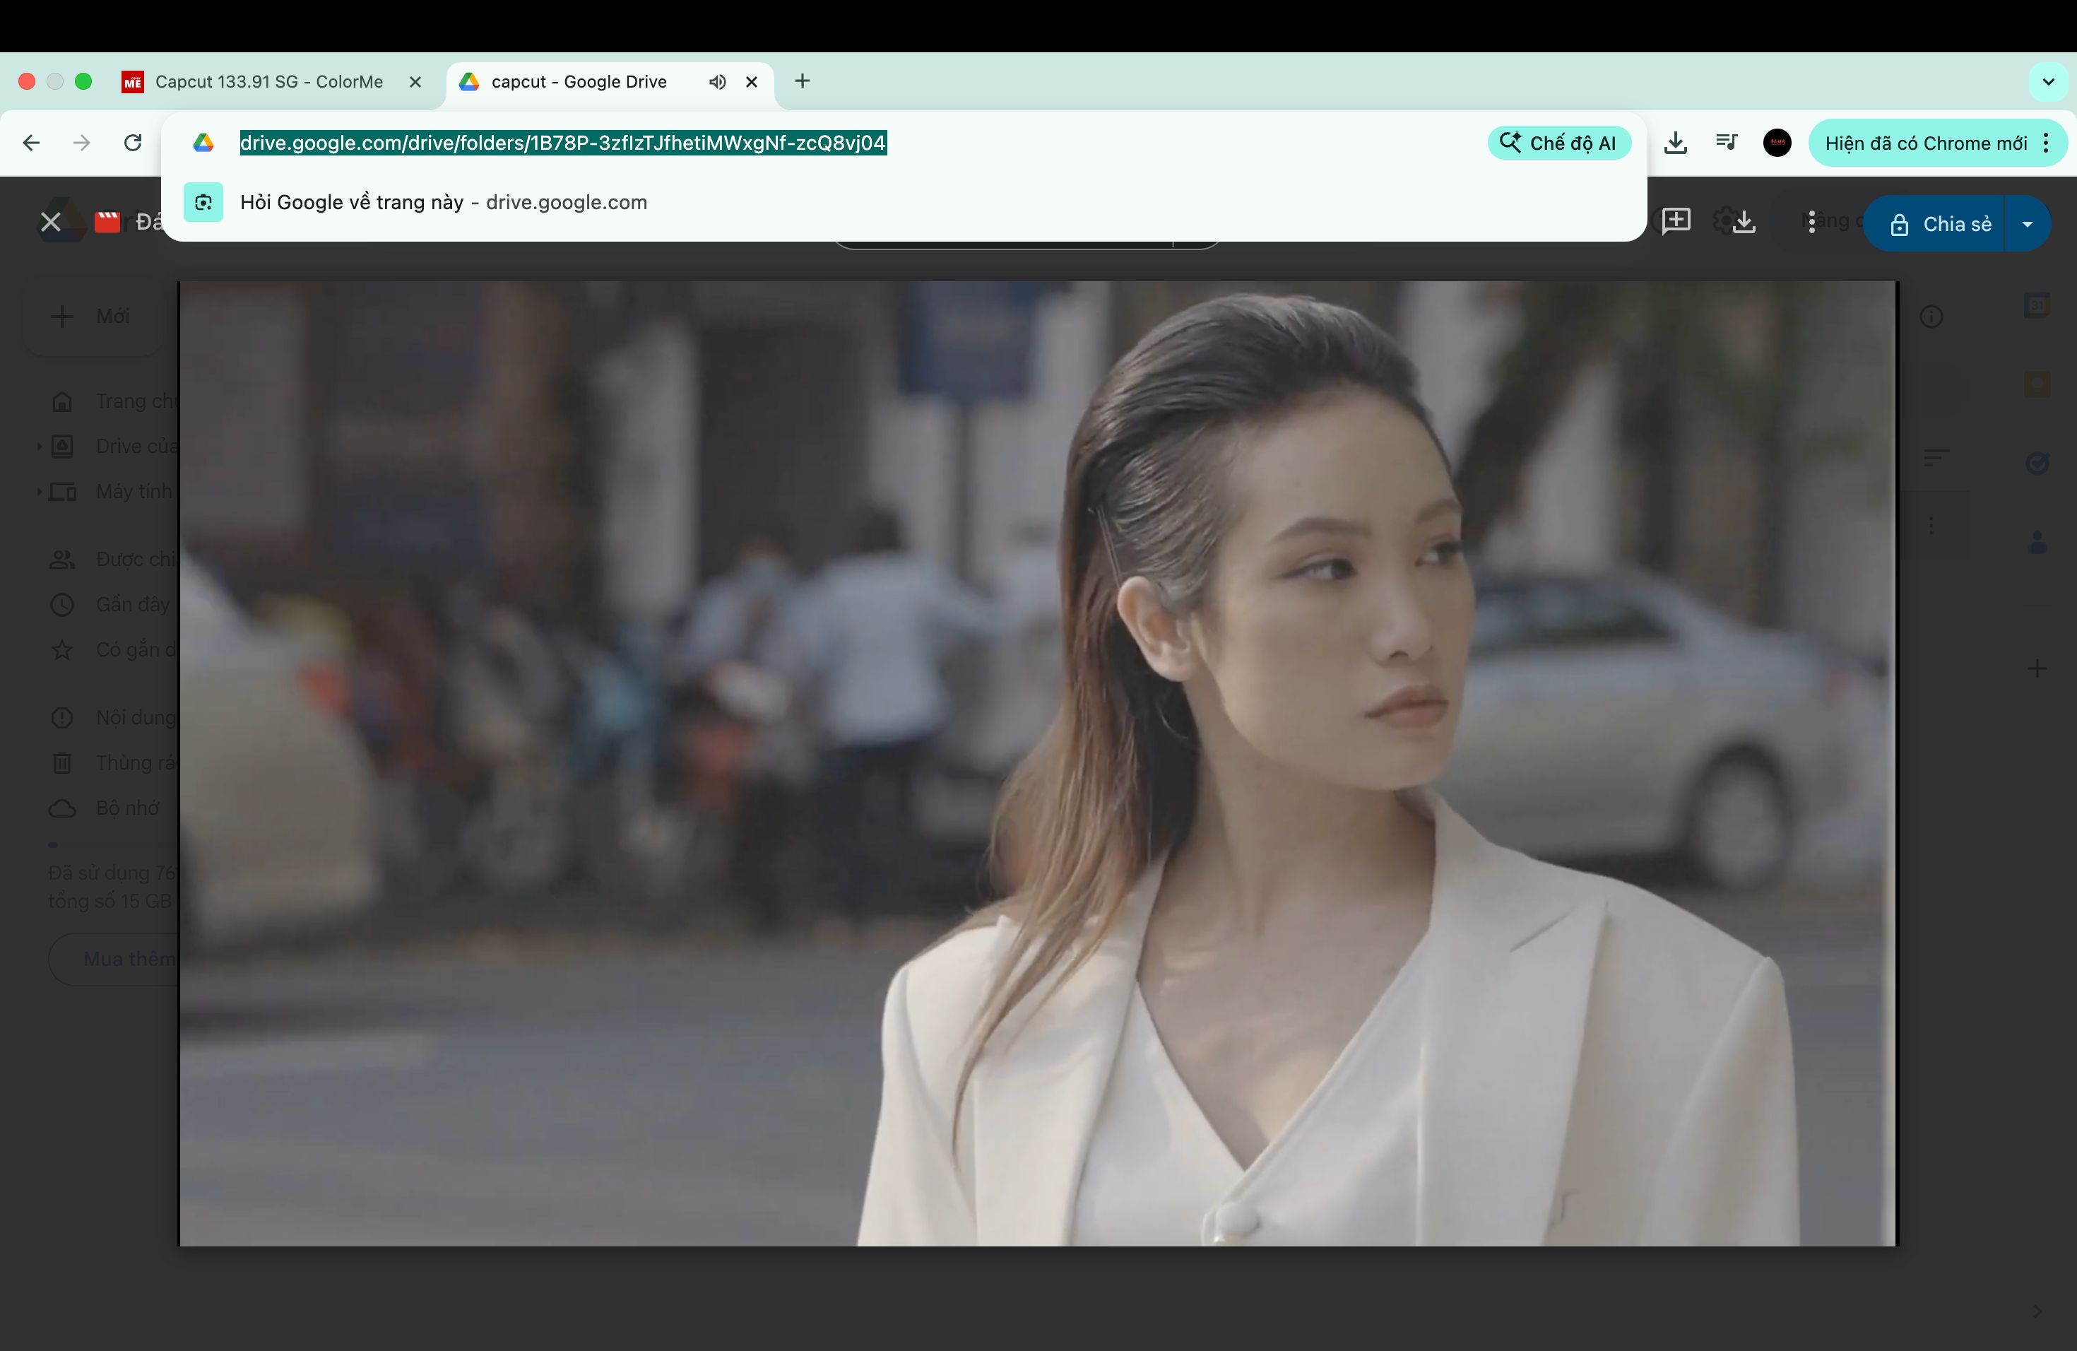This screenshot has width=2077, height=1351.
Task: Mute the audio icon on Google Drive tab
Action: pos(717,82)
